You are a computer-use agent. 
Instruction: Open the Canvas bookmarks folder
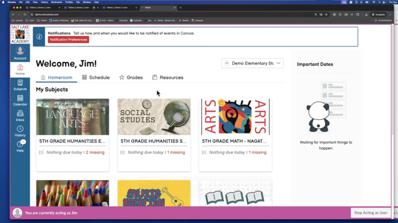click(17, 20)
